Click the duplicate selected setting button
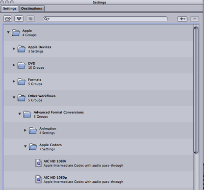This screenshot has height=190, width=204. [31, 19]
